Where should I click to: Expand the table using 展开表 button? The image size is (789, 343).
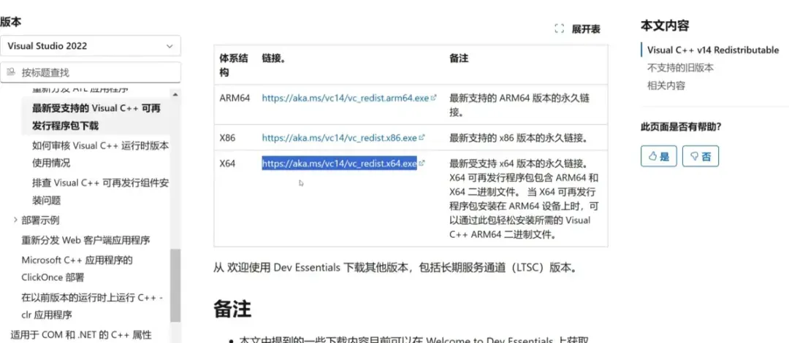[577, 28]
